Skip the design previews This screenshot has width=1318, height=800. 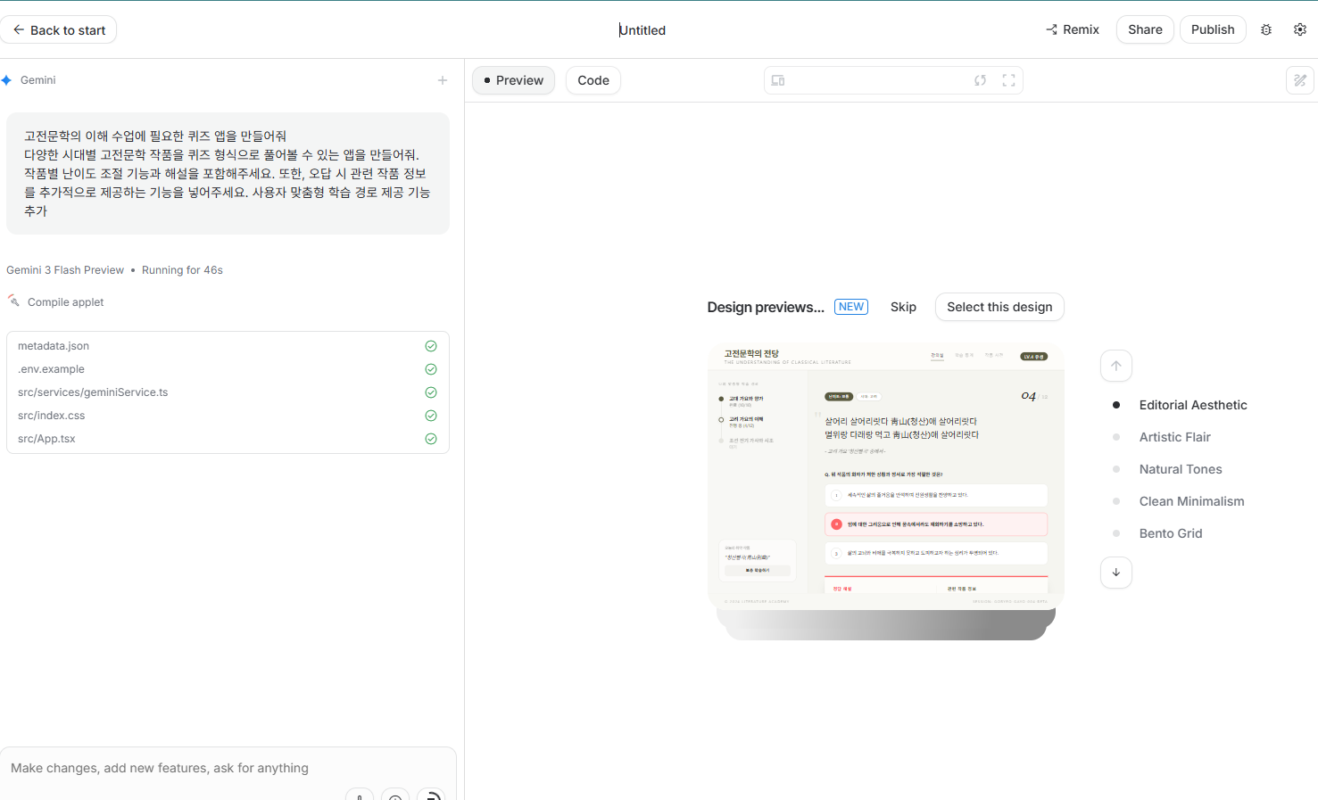903,307
